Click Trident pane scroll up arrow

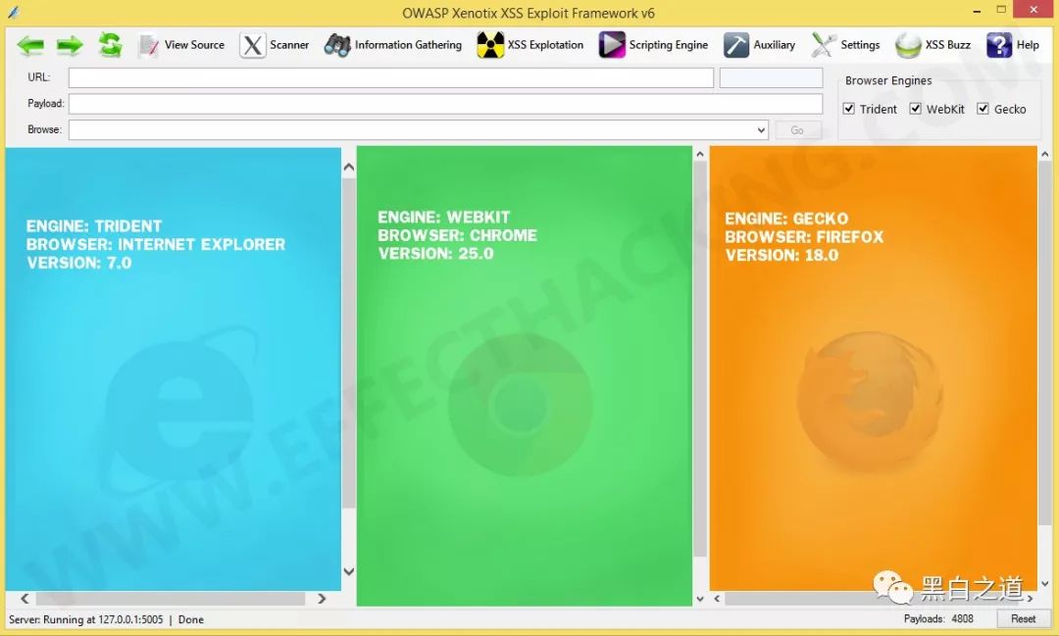(x=348, y=167)
